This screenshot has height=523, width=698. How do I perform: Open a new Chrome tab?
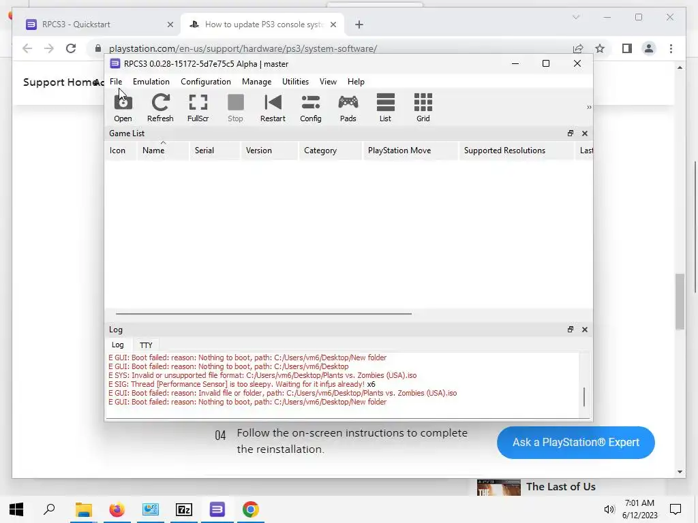pos(359,25)
